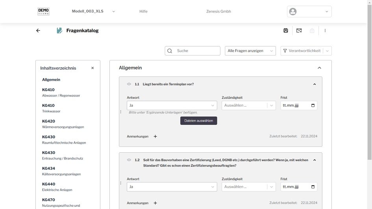
Task: Click the back arrow next to Fragenkatalog
Action: coord(38,31)
